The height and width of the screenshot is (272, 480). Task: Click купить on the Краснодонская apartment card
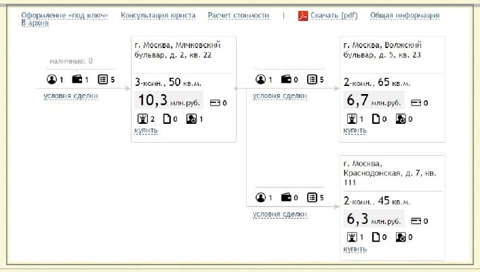coord(355,249)
